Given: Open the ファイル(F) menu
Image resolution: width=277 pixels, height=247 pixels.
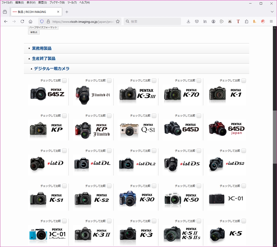Looking at the screenshot, I should point(7,2).
